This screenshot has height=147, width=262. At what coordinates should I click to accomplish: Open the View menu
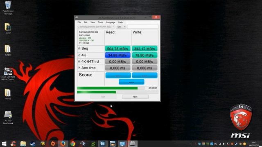(93, 22)
